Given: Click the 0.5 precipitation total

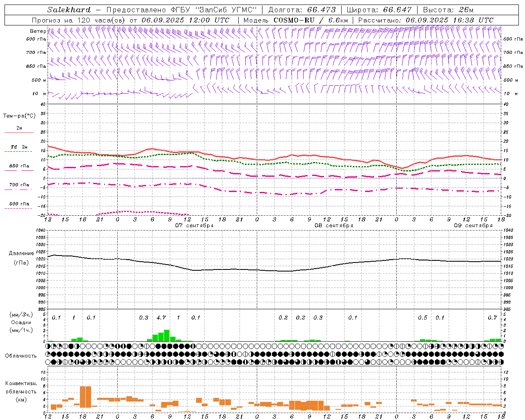Looking at the screenshot, I should point(422,318).
